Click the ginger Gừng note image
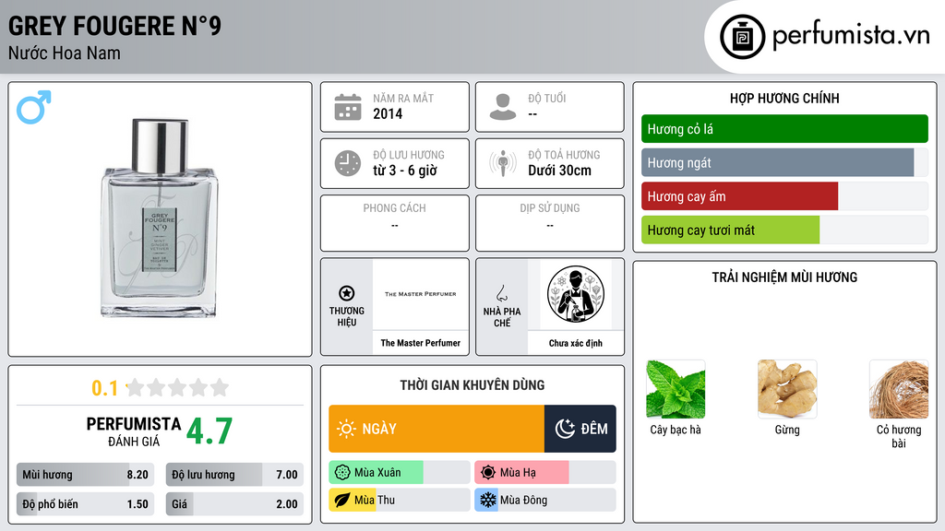The height and width of the screenshot is (531, 945). 787,390
